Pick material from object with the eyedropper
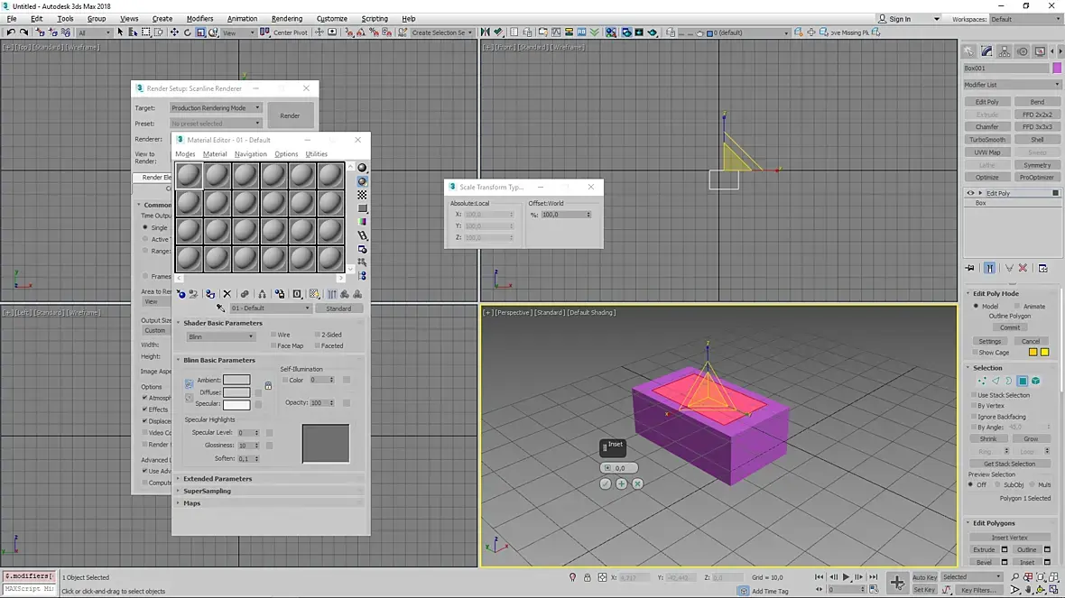Viewport: 1065px width, 598px height. (221, 308)
